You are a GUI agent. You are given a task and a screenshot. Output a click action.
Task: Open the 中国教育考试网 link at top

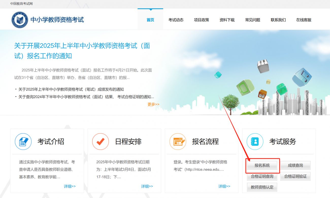[x=21, y=4]
